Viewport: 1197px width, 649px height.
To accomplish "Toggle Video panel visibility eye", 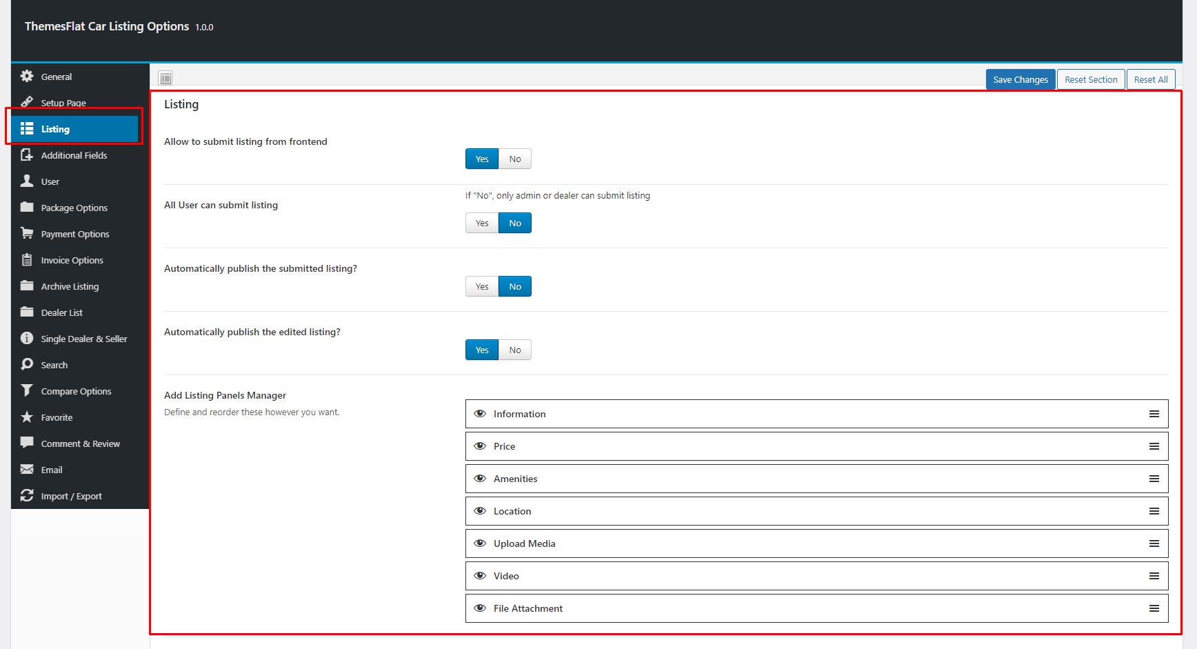I will 480,576.
